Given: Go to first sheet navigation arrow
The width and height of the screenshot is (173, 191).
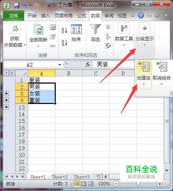Looking at the screenshot, I should [6, 177].
